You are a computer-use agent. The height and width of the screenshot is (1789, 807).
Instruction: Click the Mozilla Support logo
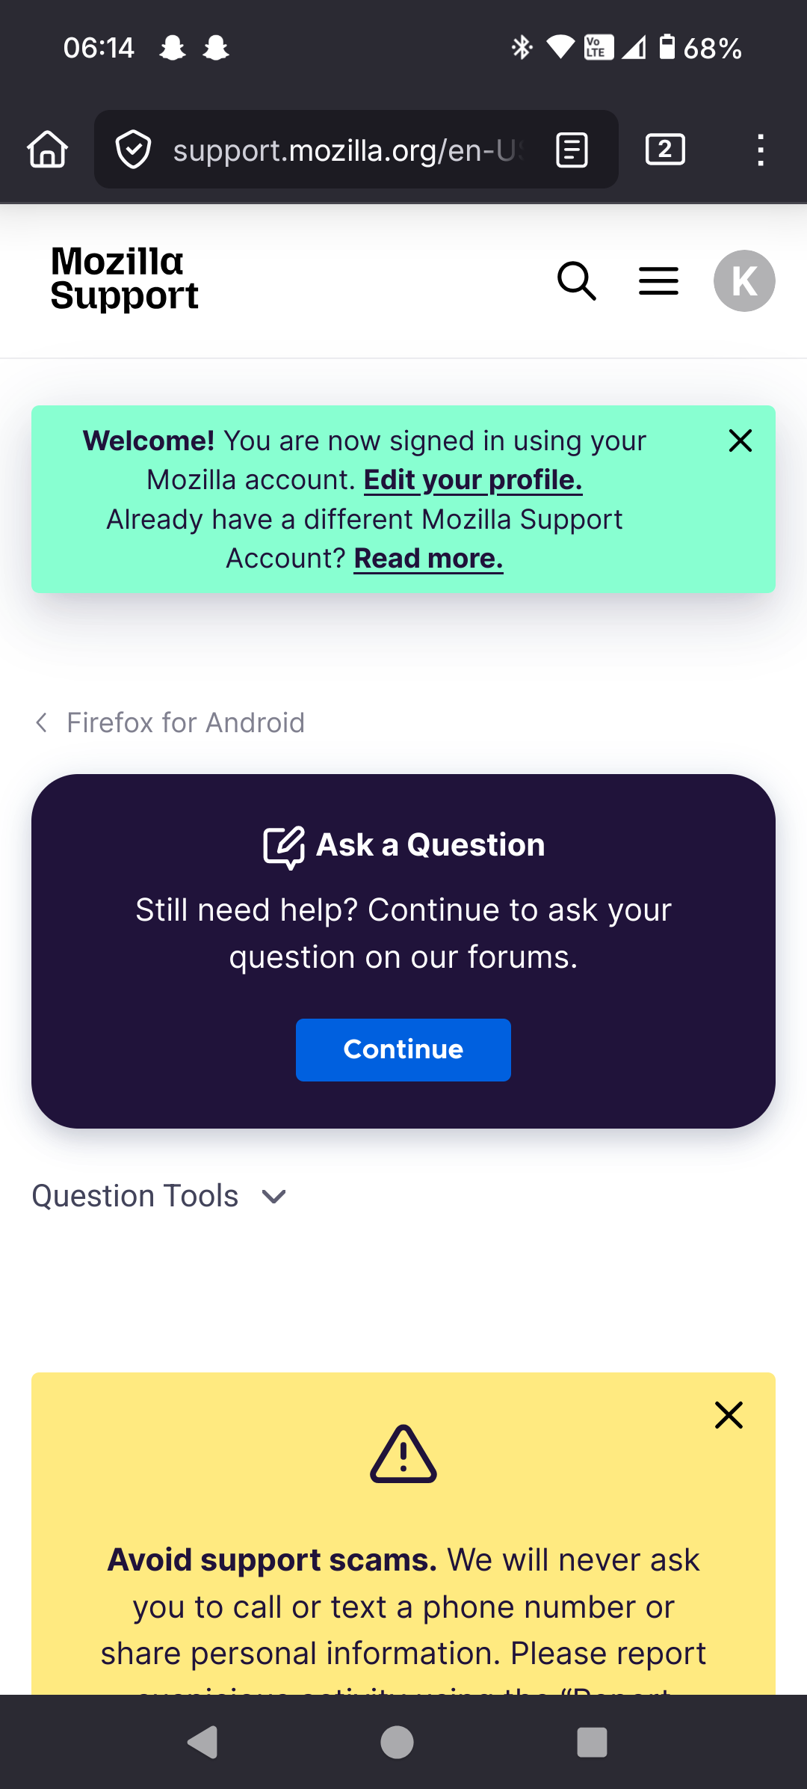125,278
